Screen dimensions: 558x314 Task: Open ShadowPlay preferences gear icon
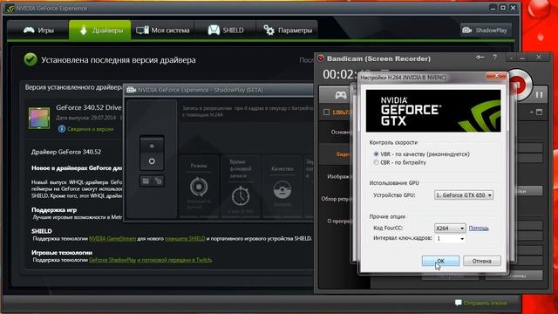[x=158, y=181]
